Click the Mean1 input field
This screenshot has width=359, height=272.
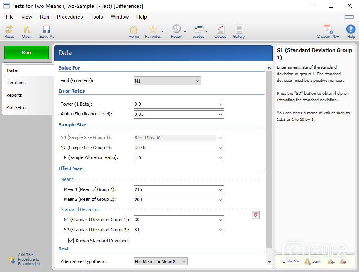[175, 189]
